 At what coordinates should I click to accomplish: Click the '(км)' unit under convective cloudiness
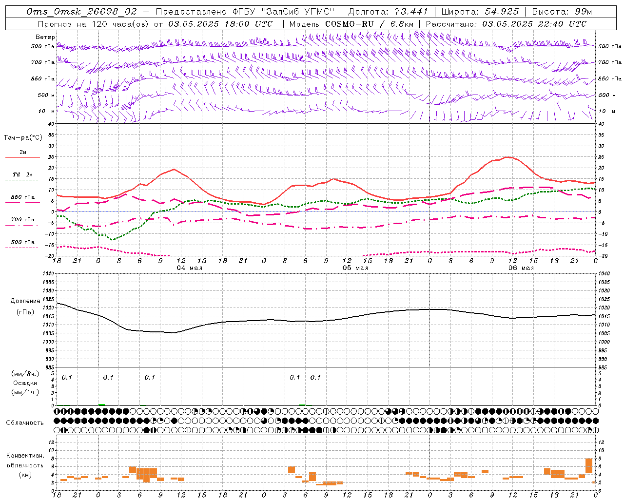(x=25, y=475)
